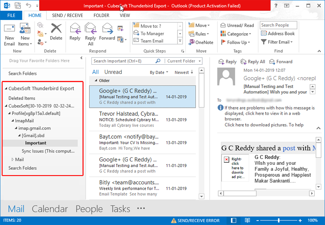This screenshot has width=325, height=225.
Task: Switch to Normal view in status bar
Action: click(234, 220)
